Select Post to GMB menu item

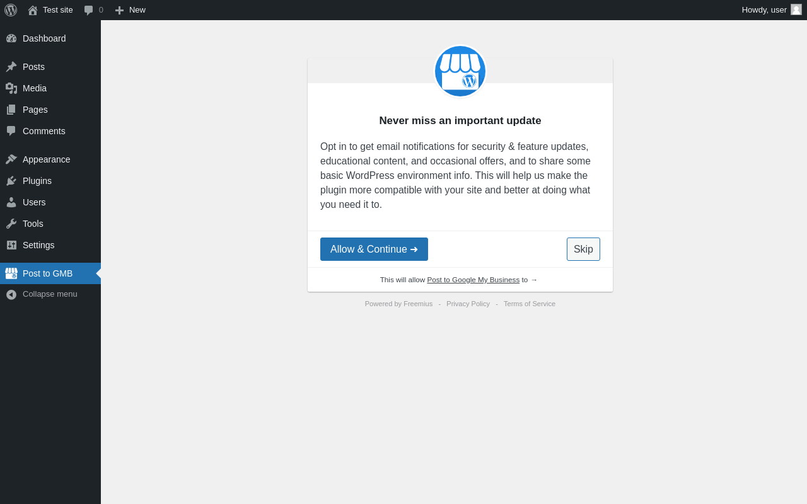(x=50, y=273)
